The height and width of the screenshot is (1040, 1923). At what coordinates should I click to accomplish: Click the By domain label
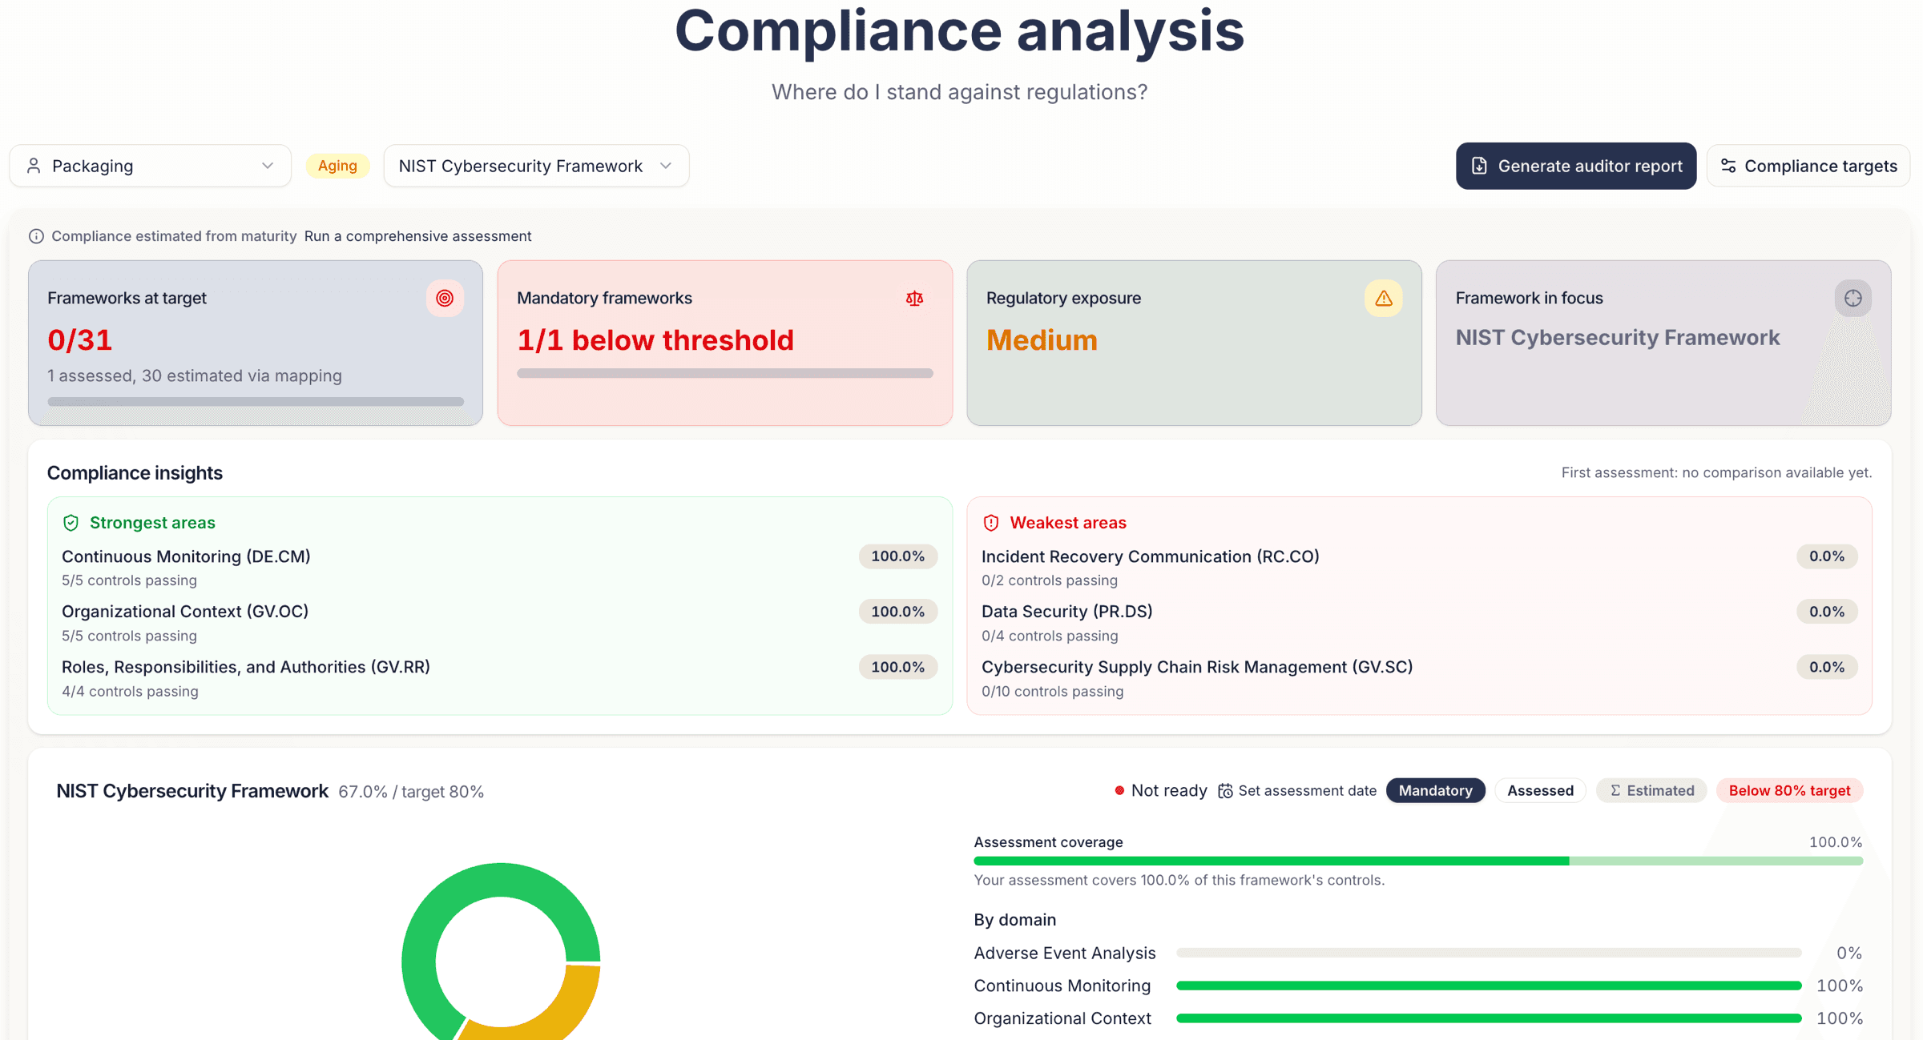(1015, 920)
